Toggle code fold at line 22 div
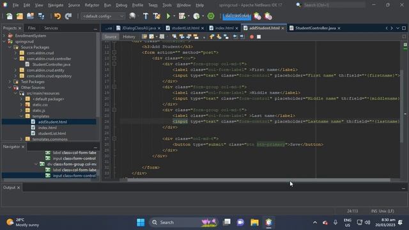The width and height of the screenshot is (409, 230). [x=114, y=110]
